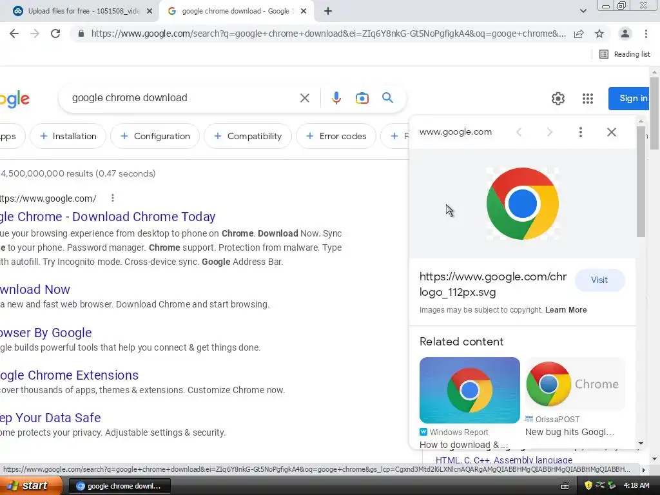This screenshot has width=660, height=495.
Task: Open Windows Report related thumbnail
Action: click(470, 390)
